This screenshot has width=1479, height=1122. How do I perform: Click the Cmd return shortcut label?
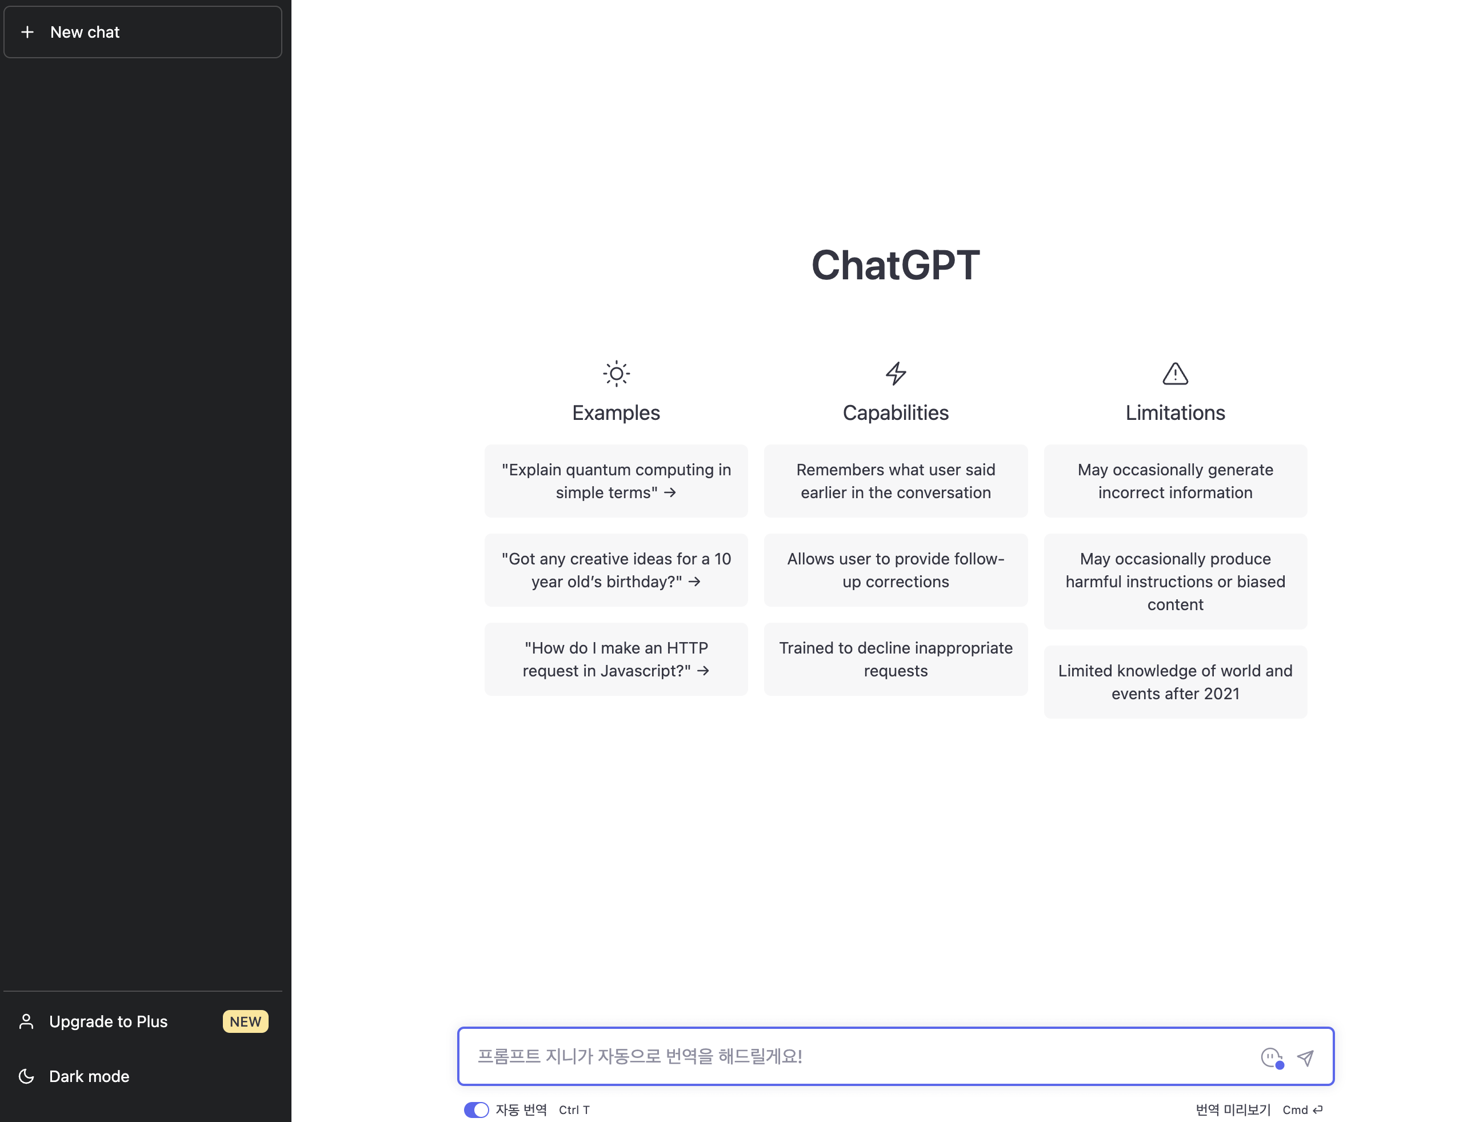(1302, 1110)
